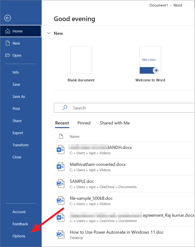This screenshot has width=195, height=247.
Task: Open Save As page
Action: click(x=21, y=97)
